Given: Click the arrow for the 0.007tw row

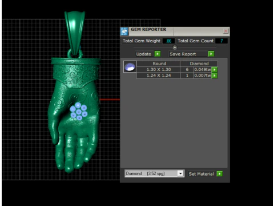Looking at the screenshot, I should (x=215, y=76).
